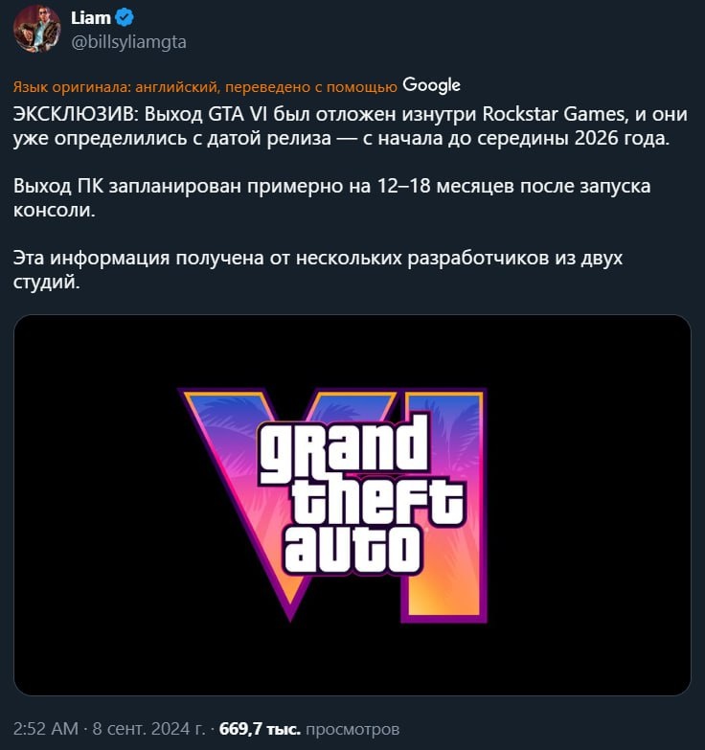
Task: Click the large 'I' numeral of the logo
Action: pos(445,505)
